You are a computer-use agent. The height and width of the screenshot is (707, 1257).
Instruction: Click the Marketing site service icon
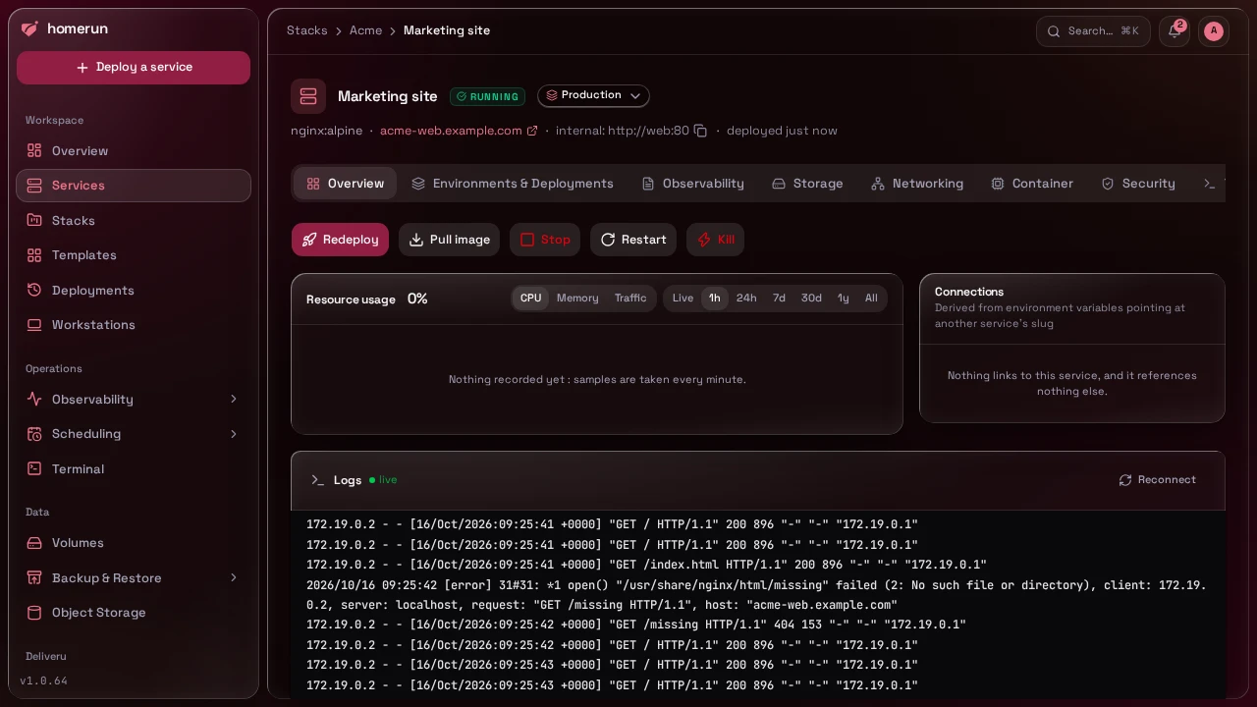308,96
